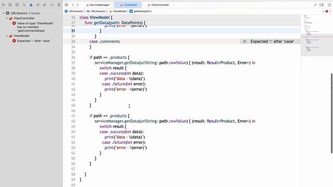This screenshot has height=187, width=333.
Task: Click line number 33 in the gutter
Action: pos(73,42)
